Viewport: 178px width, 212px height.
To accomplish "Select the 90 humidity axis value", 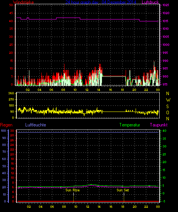I will tap(4, 138).
